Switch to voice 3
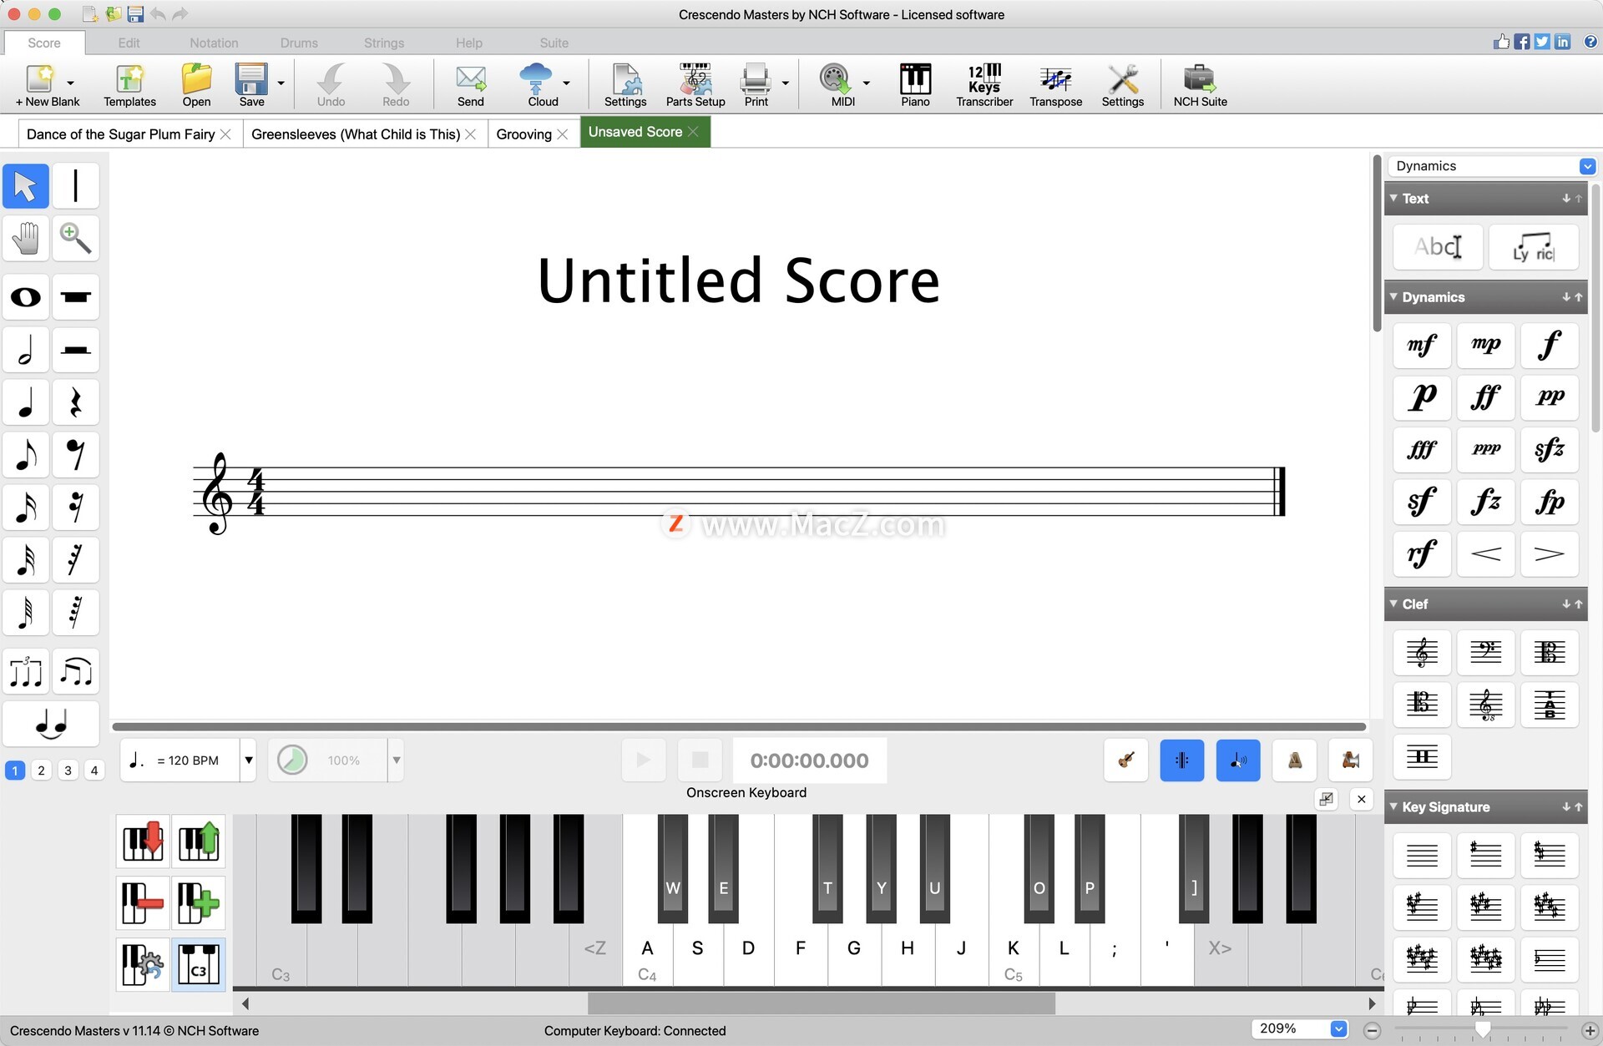Viewport: 1603px width, 1046px height. (68, 771)
